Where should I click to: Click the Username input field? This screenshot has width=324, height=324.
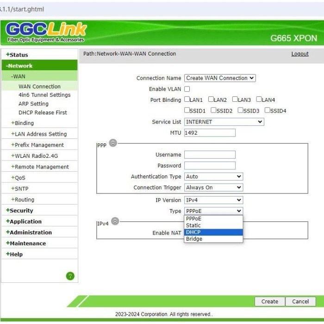click(210, 155)
